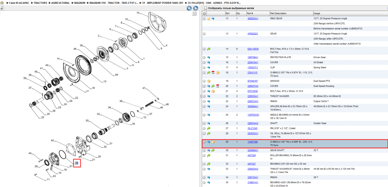Viewport: 388px width, 187px height.
Task: Add SENSOR 87548197 via its circle button
Action: click(x=204, y=81)
